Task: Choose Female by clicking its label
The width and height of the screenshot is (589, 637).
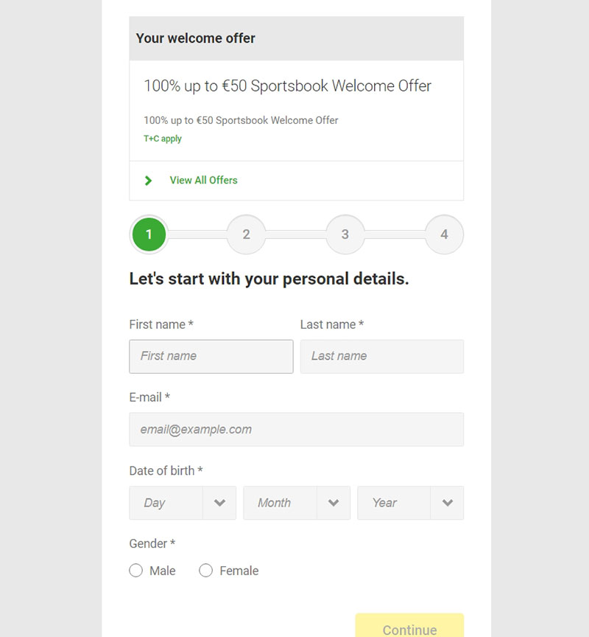Action: pos(239,571)
